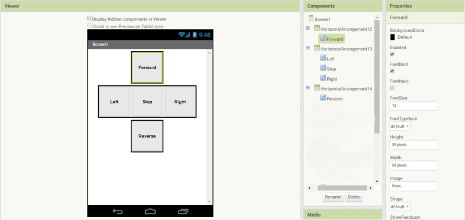Tap the Android home navigation icon
Image resolution: width=465 pixels, height=220 pixels.
pos(150,211)
